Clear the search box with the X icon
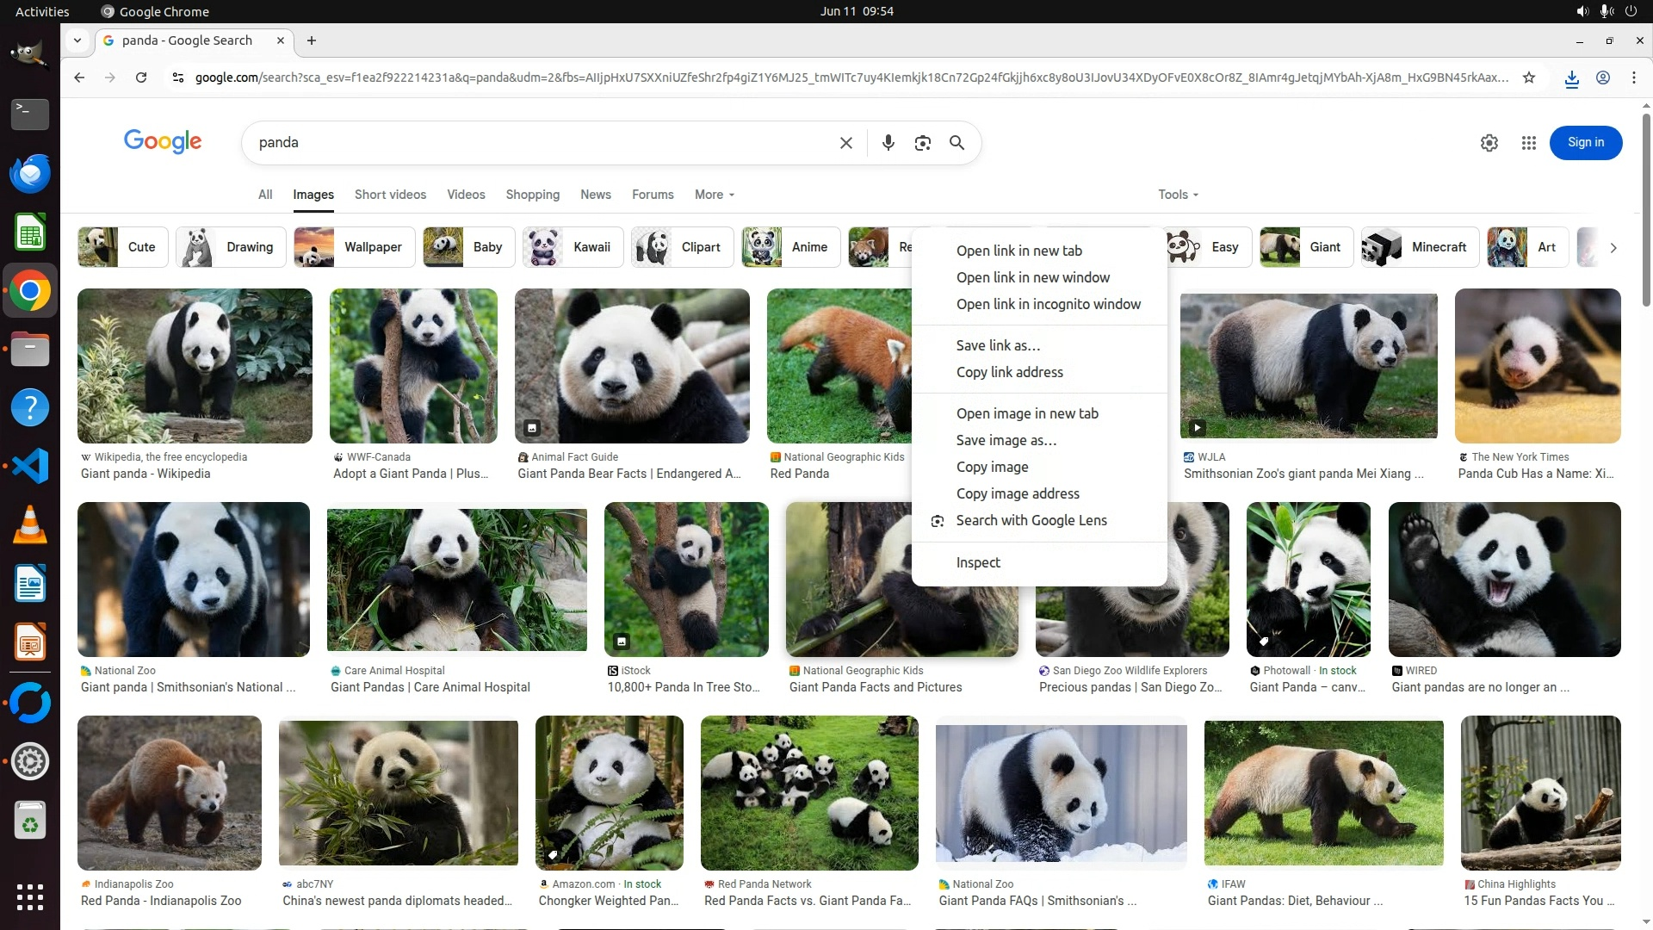This screenshot has height=930, width=1653. pos(845,143)
